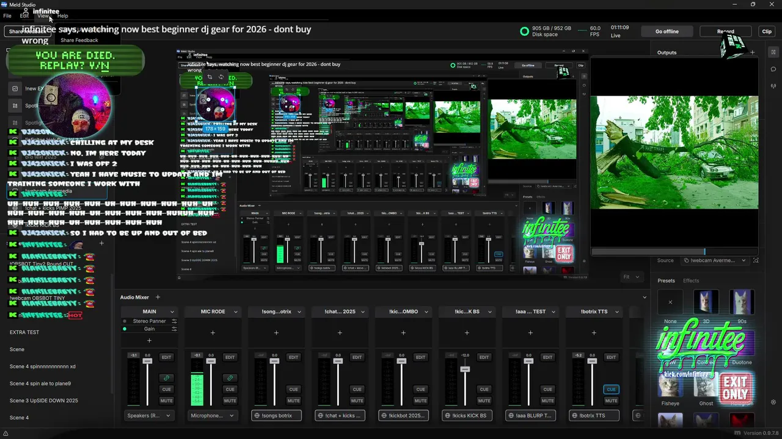This screenshot has width=782, height=439.
Task: Click EDIT on !kic...OMBO channel
Action: (420, 357)
